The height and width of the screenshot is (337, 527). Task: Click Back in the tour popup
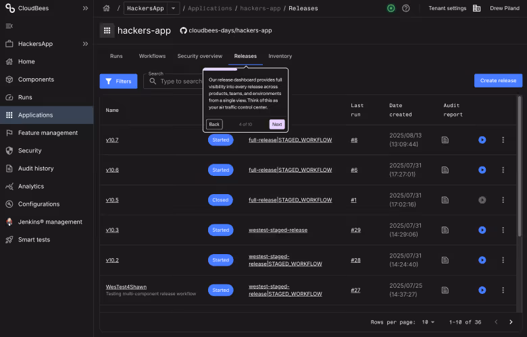(x=214, y=125)
